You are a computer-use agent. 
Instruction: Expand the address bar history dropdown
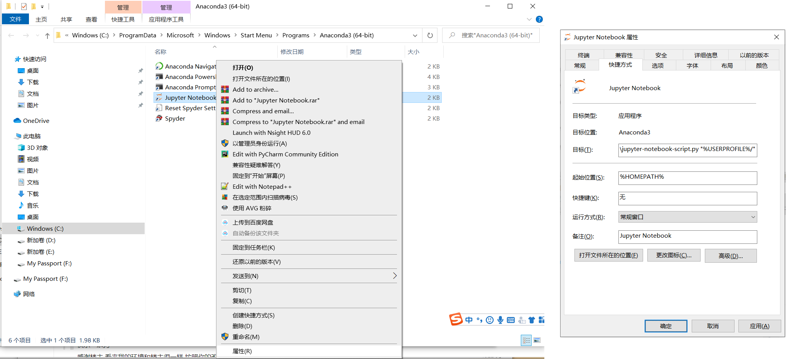(415, 35)
